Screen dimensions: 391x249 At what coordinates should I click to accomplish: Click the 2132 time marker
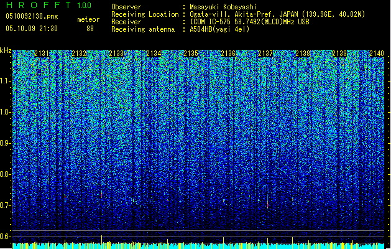pos(79,54)
